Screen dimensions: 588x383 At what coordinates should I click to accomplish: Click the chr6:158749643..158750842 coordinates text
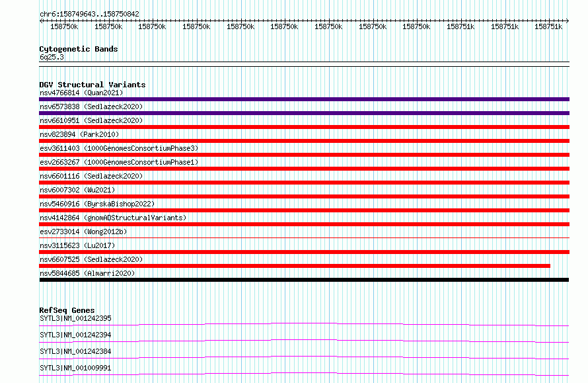pos(89,14)
